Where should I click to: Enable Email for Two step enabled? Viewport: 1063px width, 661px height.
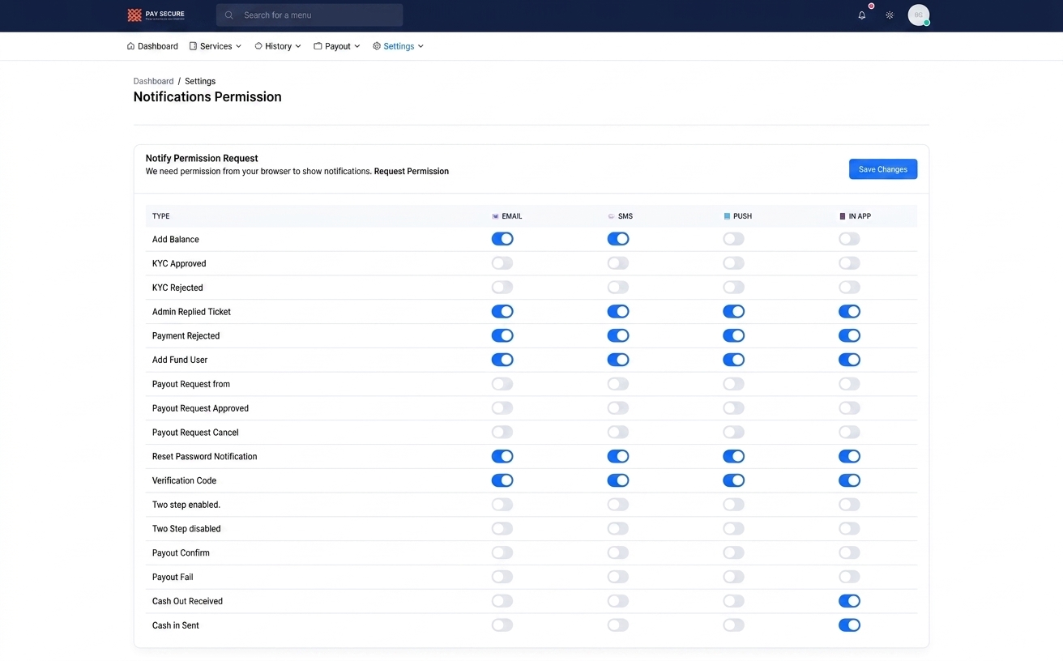pyautogui.click(x=502, y=505)
